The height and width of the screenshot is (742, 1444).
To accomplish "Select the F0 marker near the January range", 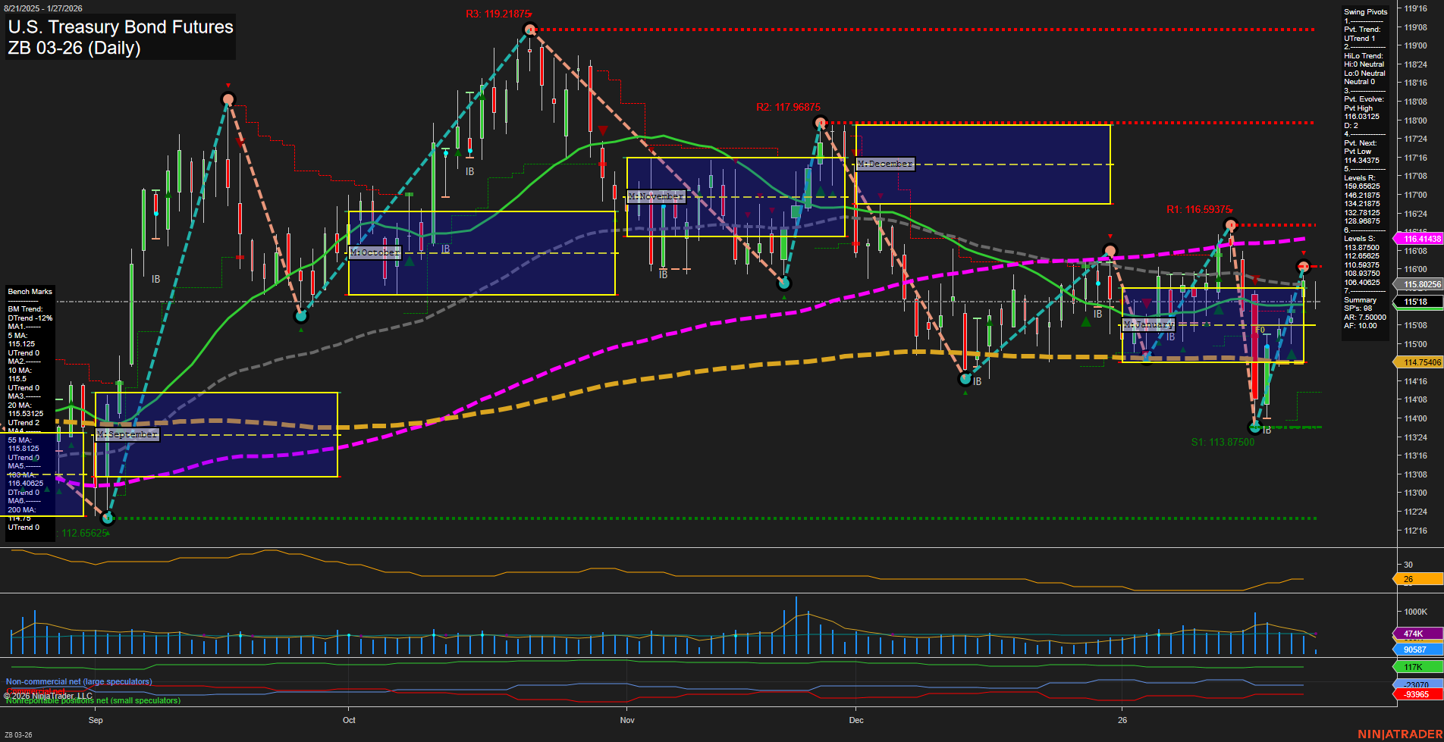I will pyautogui.click(x=1260, y=330).
